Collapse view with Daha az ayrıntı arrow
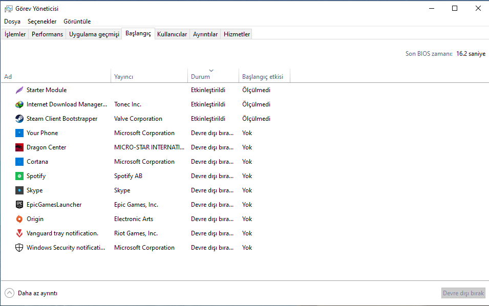Screen dimensions: 489x306 pyautogui.click(x=9, y=293)
